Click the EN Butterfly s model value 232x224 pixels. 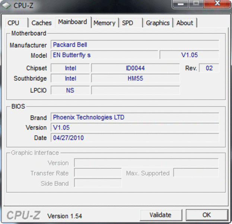point(104,55)
